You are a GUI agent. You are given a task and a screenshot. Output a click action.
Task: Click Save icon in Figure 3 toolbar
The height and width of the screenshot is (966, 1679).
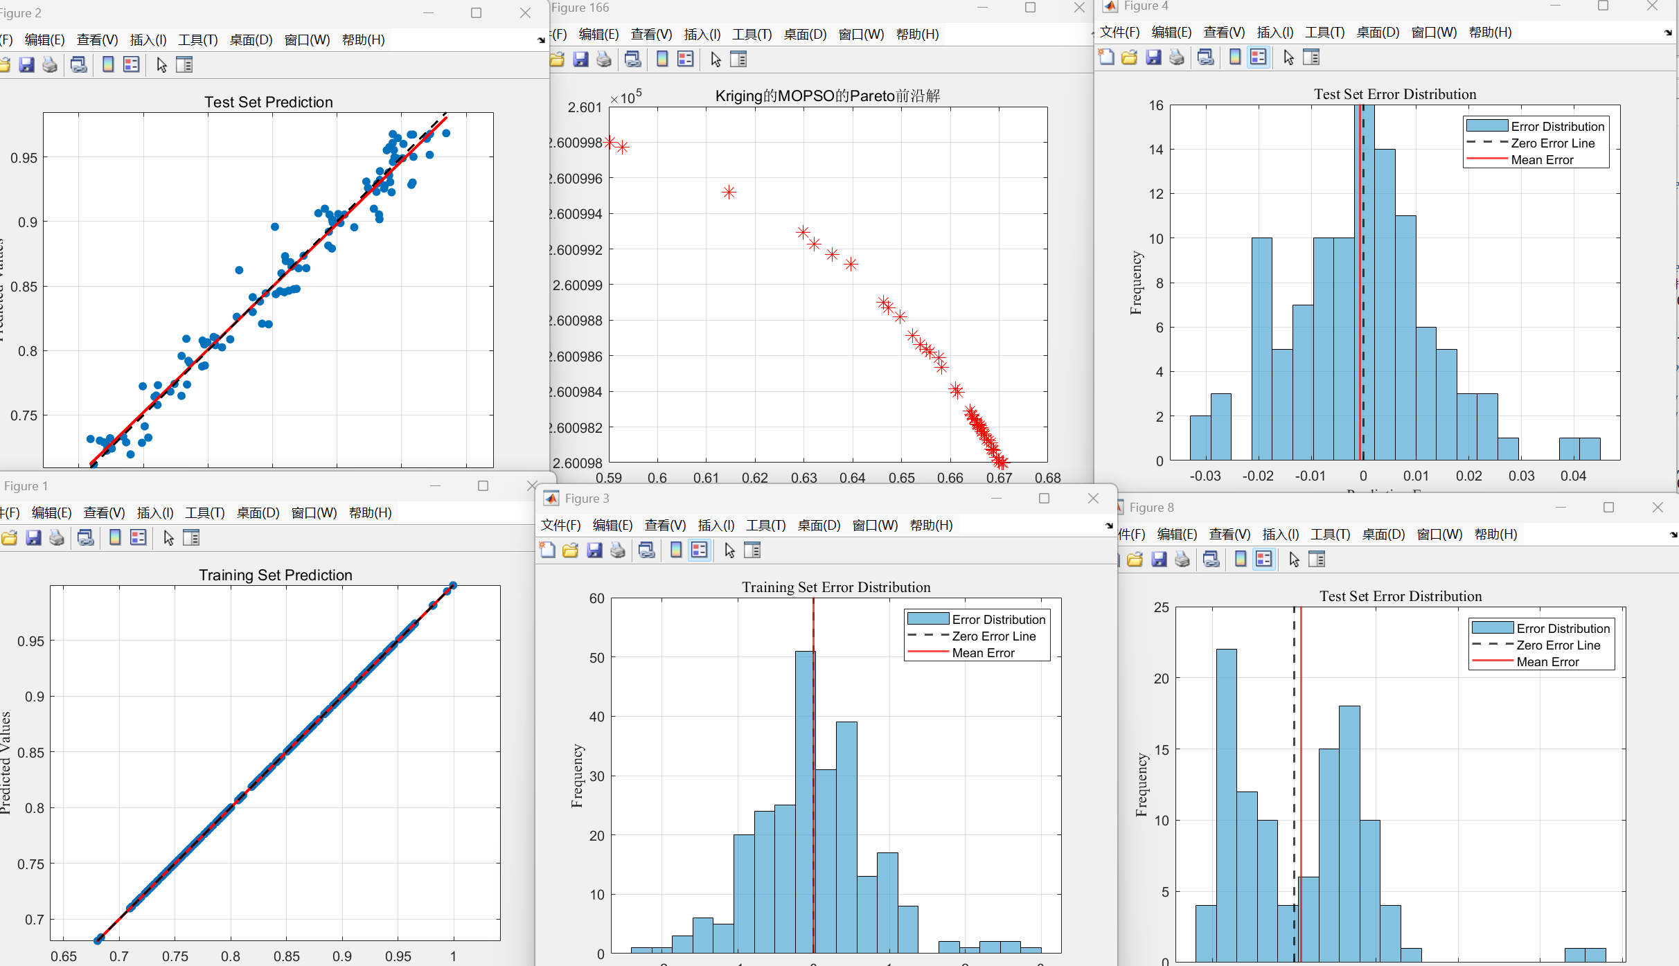594,551
